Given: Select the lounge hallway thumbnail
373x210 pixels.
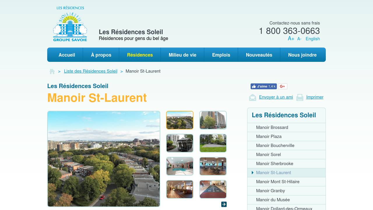Looking at the screenshot, I should [180, 189].
